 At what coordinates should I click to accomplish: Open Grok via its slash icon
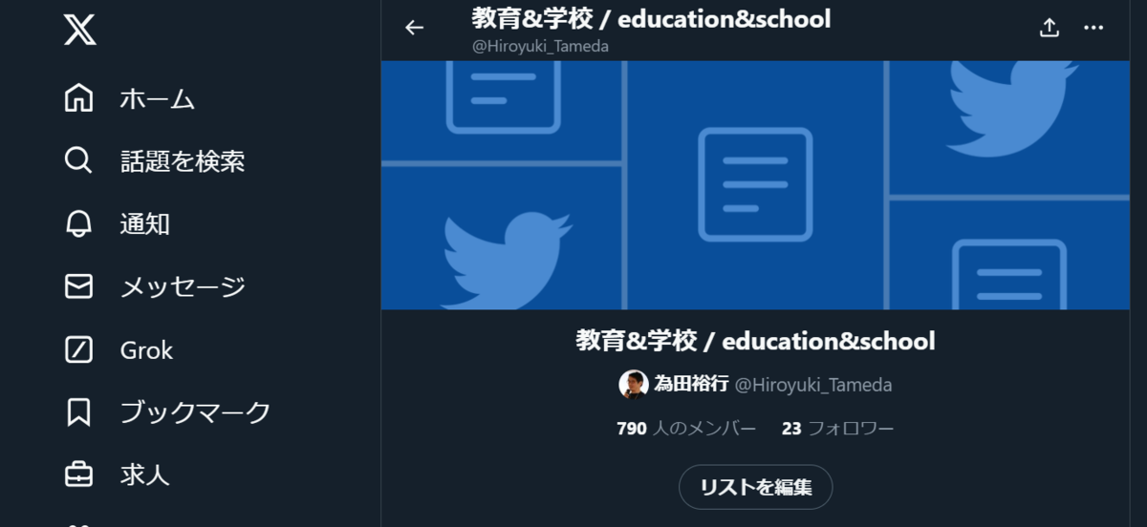pos(78,349)
